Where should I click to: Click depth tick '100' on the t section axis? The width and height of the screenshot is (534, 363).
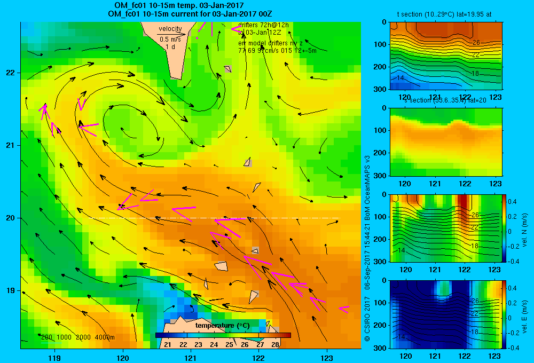coord(381,44)
